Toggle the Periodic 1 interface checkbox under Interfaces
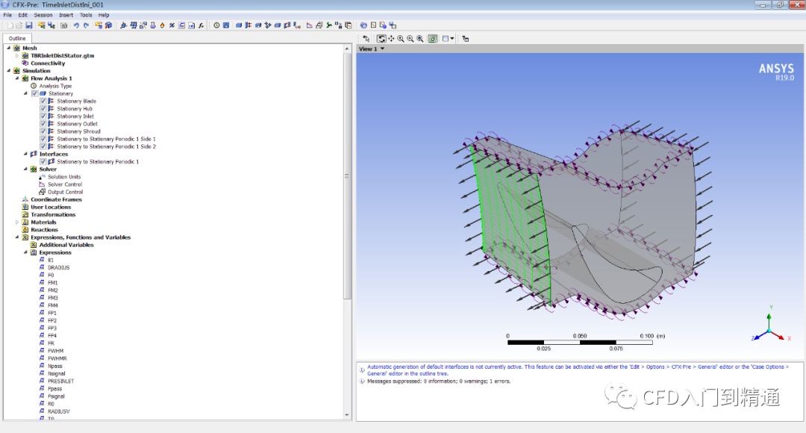The image size is (806, 433). tap(43, 161)
